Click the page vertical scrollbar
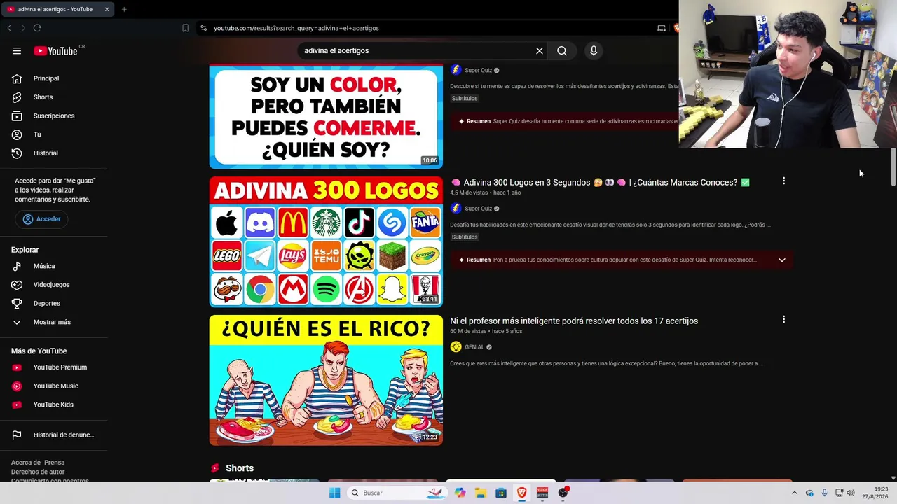This screenshot has height=504, width=897. click(x=893, y=168)
